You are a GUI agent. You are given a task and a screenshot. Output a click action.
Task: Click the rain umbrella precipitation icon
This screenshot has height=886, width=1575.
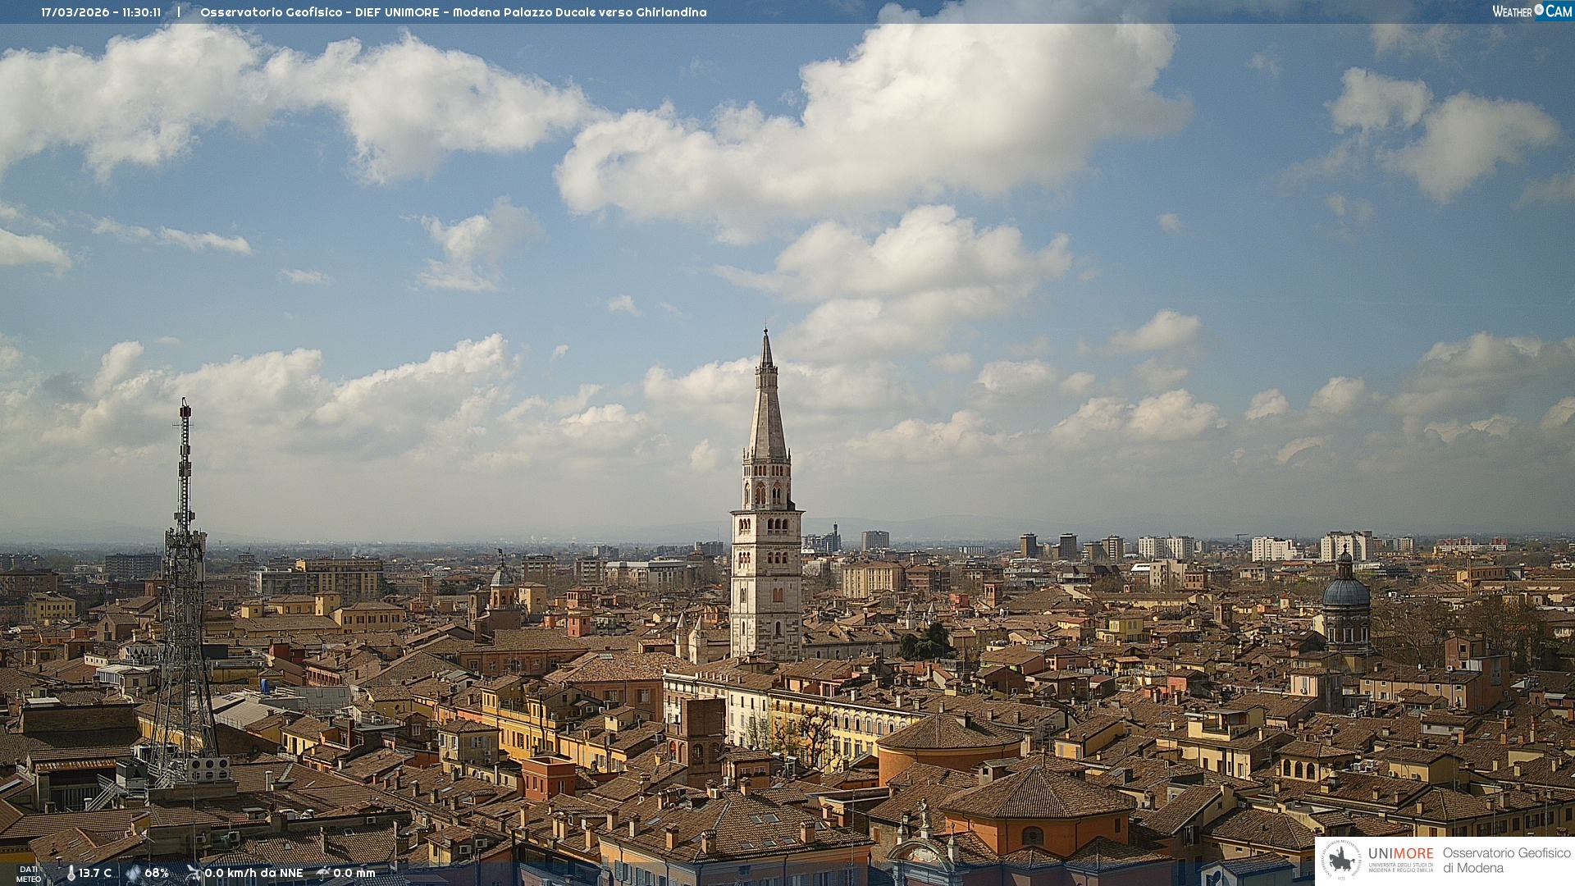[x=323, y=873]
